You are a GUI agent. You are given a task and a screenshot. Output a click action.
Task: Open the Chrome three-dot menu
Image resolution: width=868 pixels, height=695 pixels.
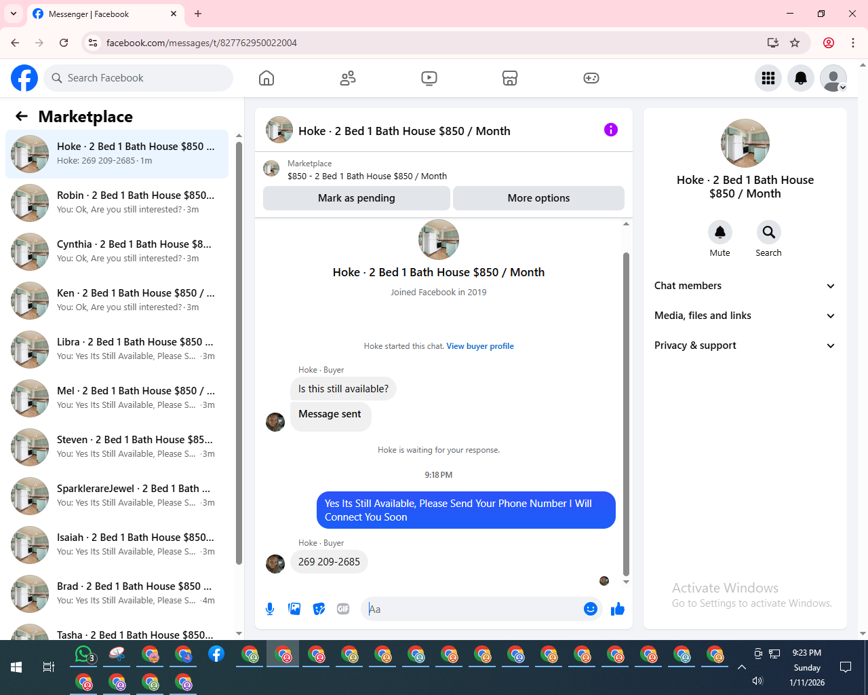[853, 43]
